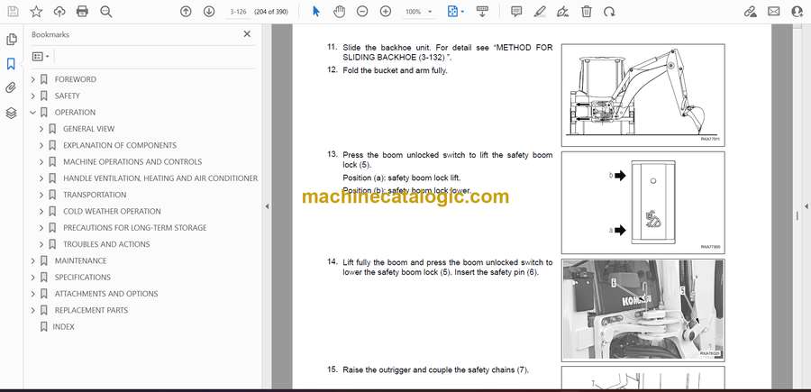Screen dimensions: 811x392
Task: Open the Find text magnifier
Action: pyautogui.click(x=106, y=12)
